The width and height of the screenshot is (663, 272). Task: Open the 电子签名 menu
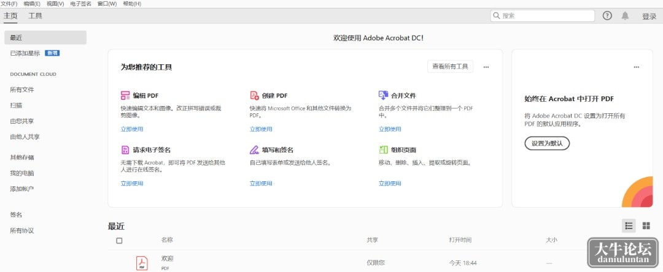click(81, 4)
